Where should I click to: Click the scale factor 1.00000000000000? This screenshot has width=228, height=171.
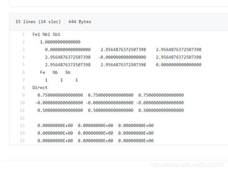coord(60,42)
